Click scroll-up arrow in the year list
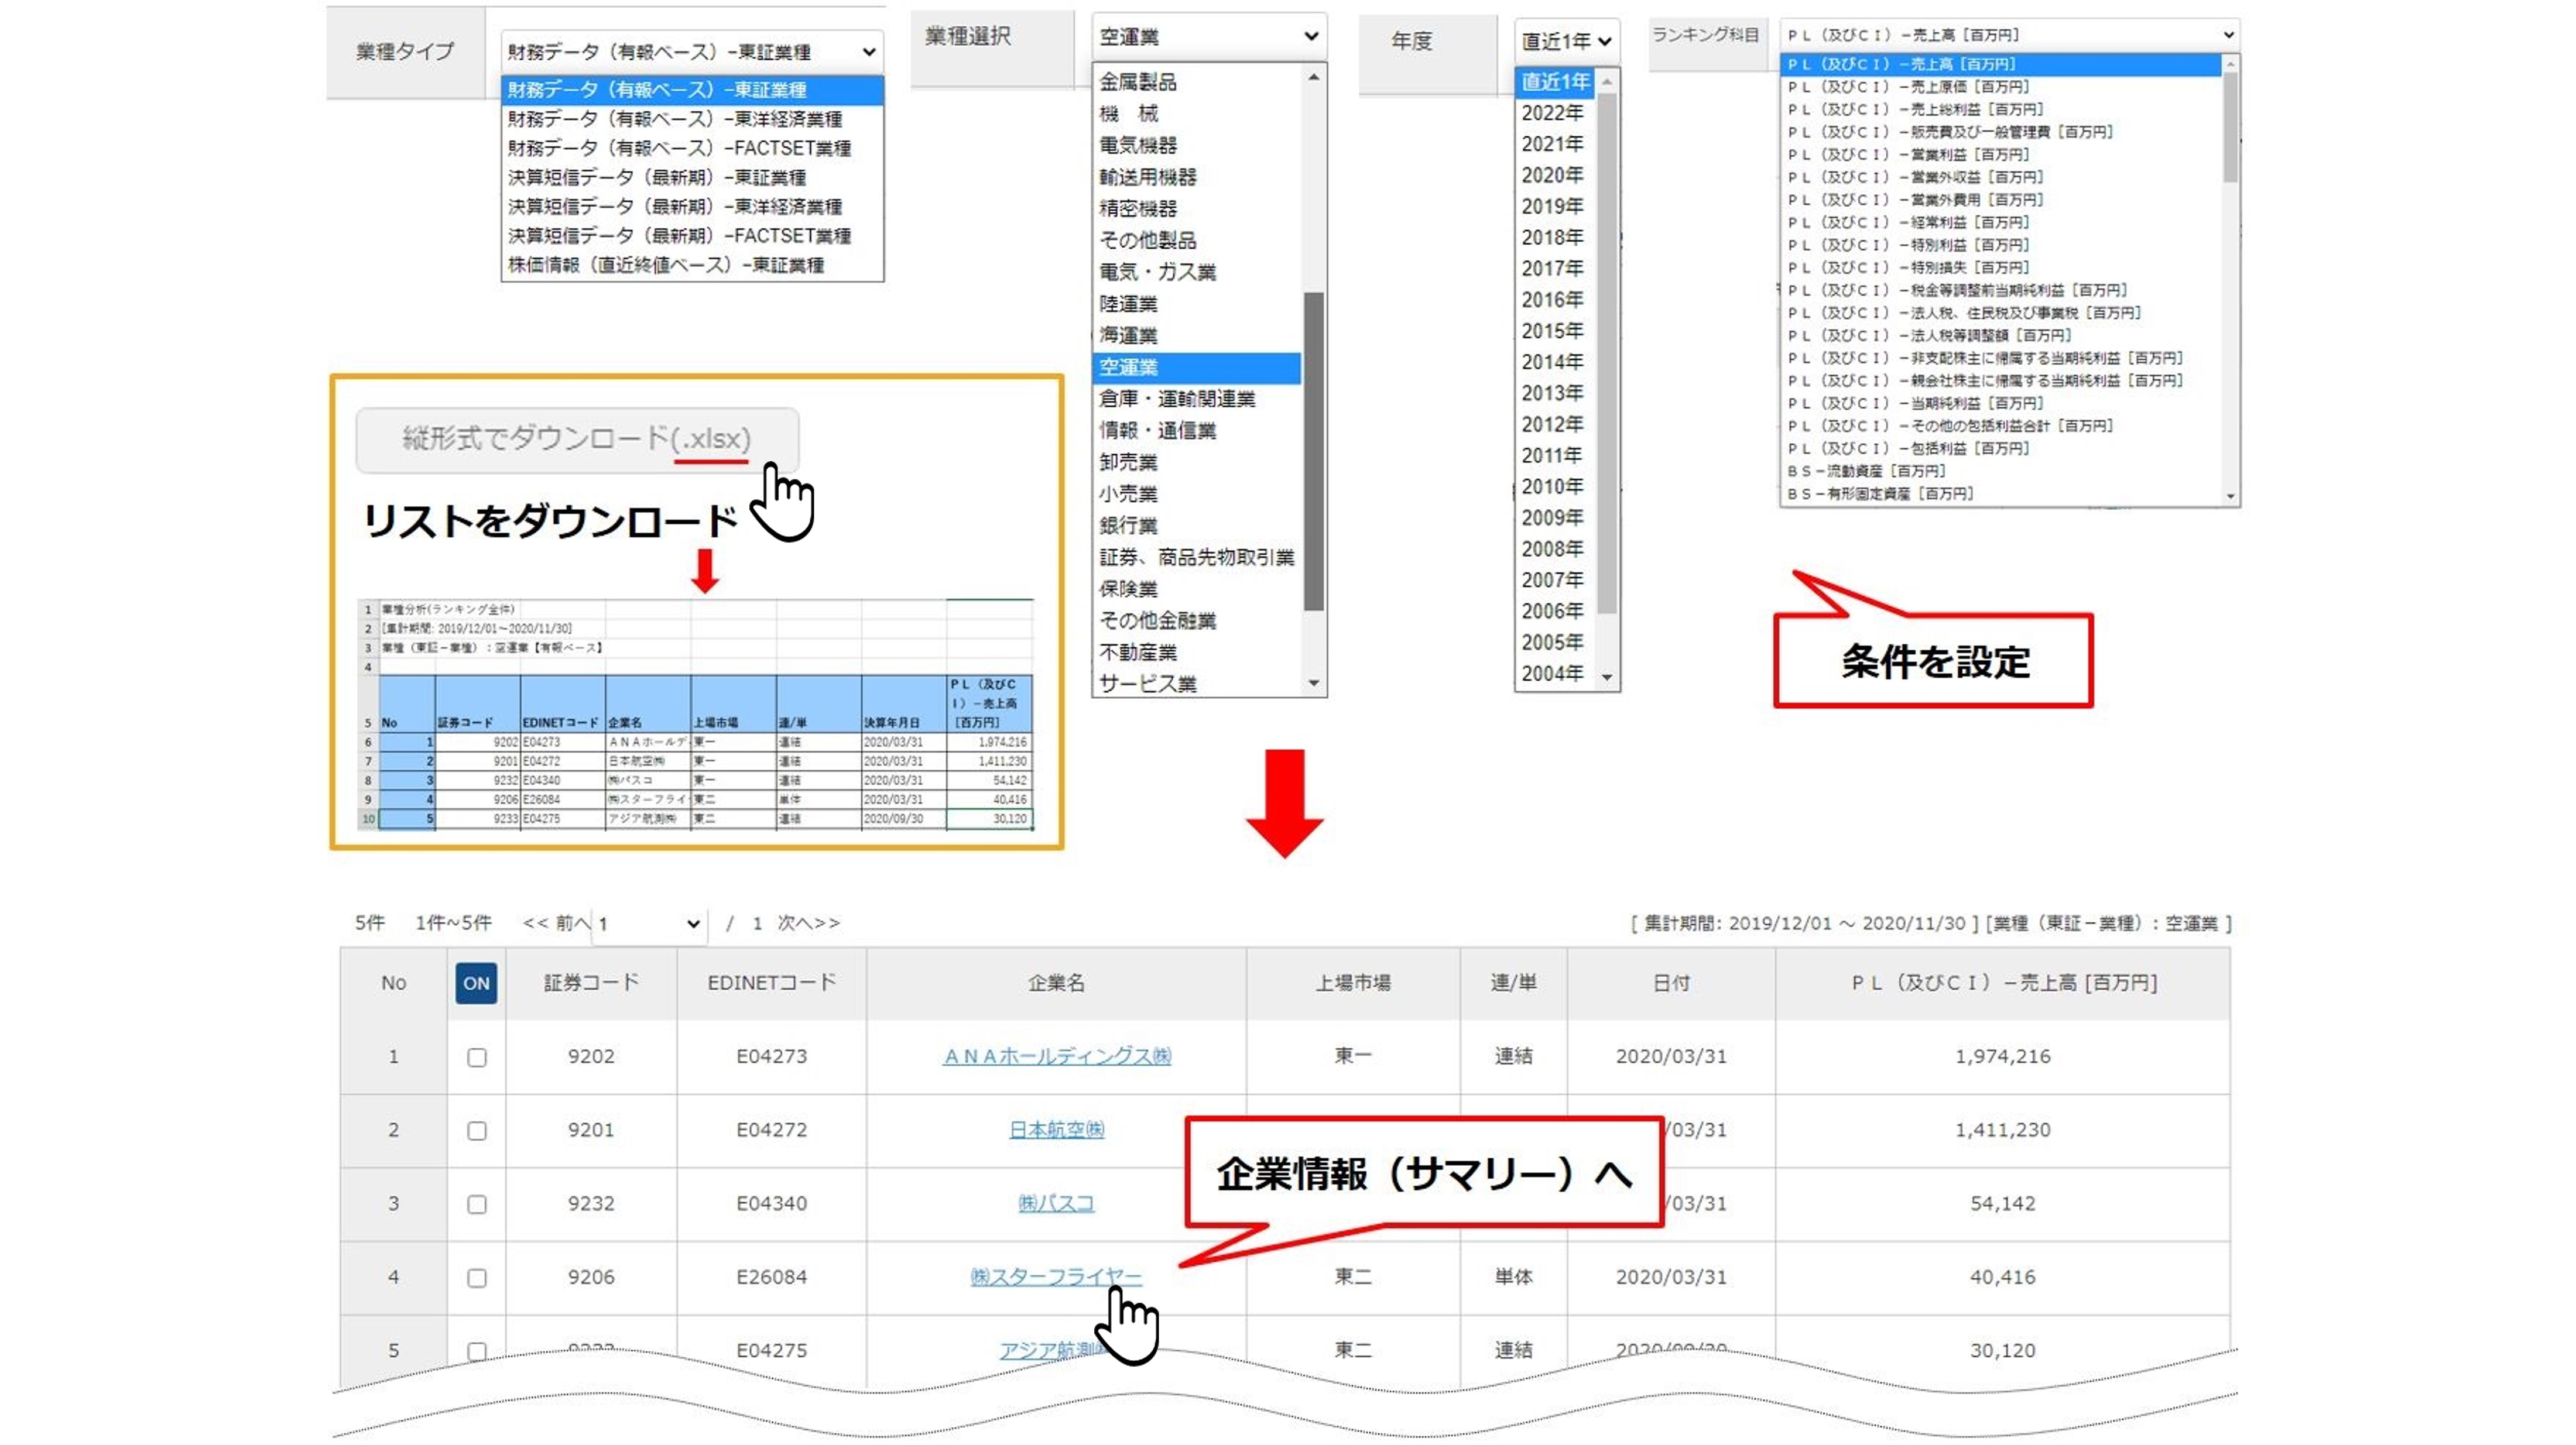The width and height of the screenshot is (2576, 1445). (x=1607, y=82)
